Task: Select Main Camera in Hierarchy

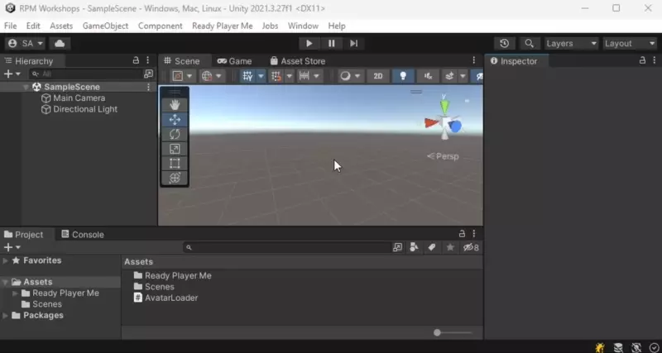Action: (79, 98)
